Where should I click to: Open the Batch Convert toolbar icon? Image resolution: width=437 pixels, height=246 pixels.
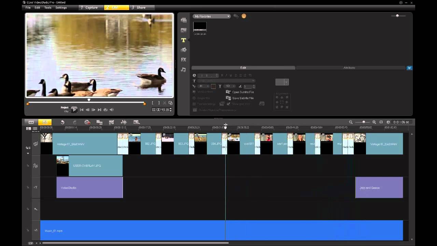pos(99,122)
